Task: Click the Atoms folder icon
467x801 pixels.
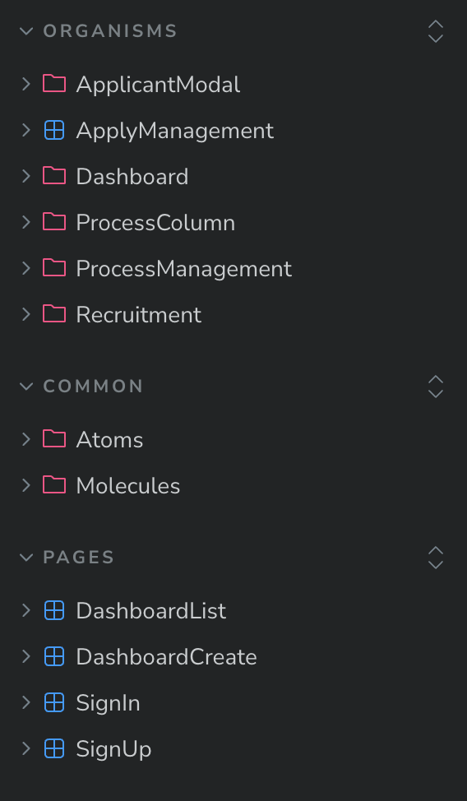Action: tap(54, 439)
